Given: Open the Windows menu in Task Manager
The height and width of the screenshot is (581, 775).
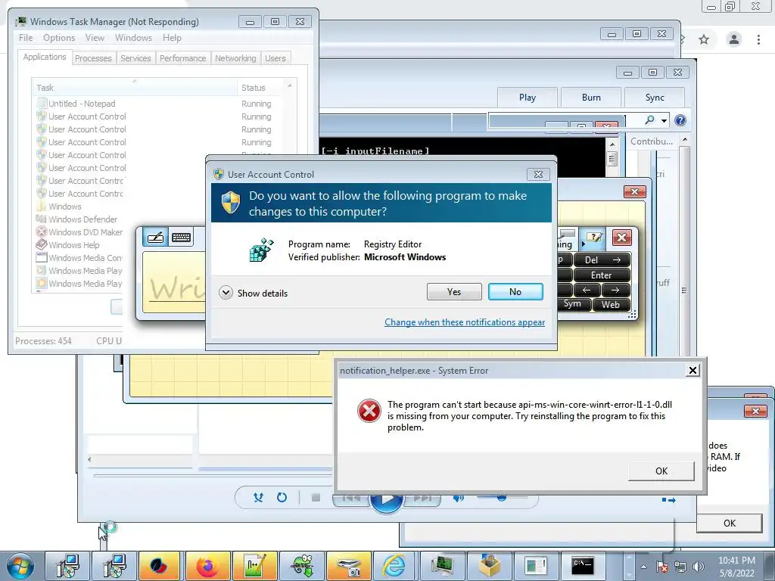Looking at the screenshot, I should coord(133,38).
